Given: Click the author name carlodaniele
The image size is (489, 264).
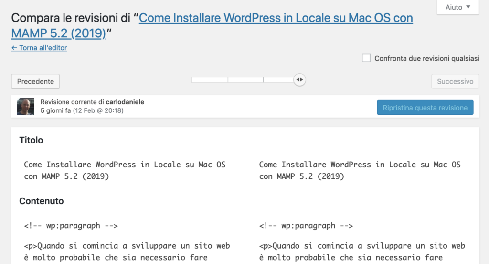Looking at the screenshot, I should click(x=125, y=102).
